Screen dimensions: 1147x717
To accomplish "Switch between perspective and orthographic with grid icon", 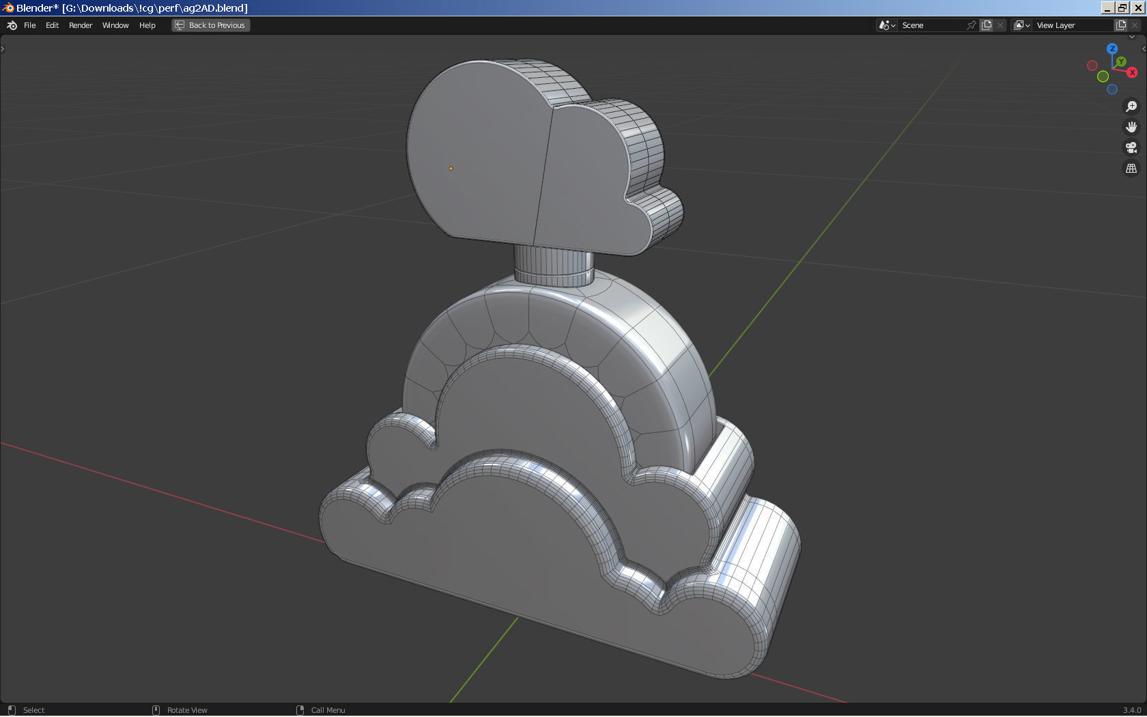I will click(x=1131, y=168).
